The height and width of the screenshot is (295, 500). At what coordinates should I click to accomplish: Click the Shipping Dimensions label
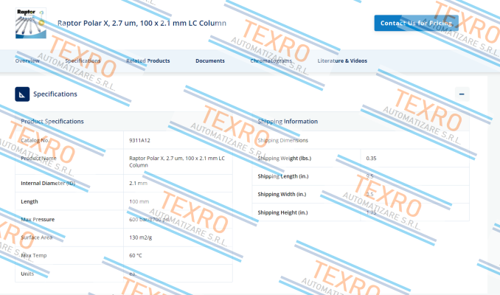283,140
